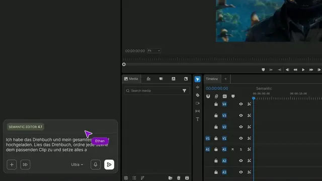Create a new media folder
322x181 pixels.
[x=170, y=178]
